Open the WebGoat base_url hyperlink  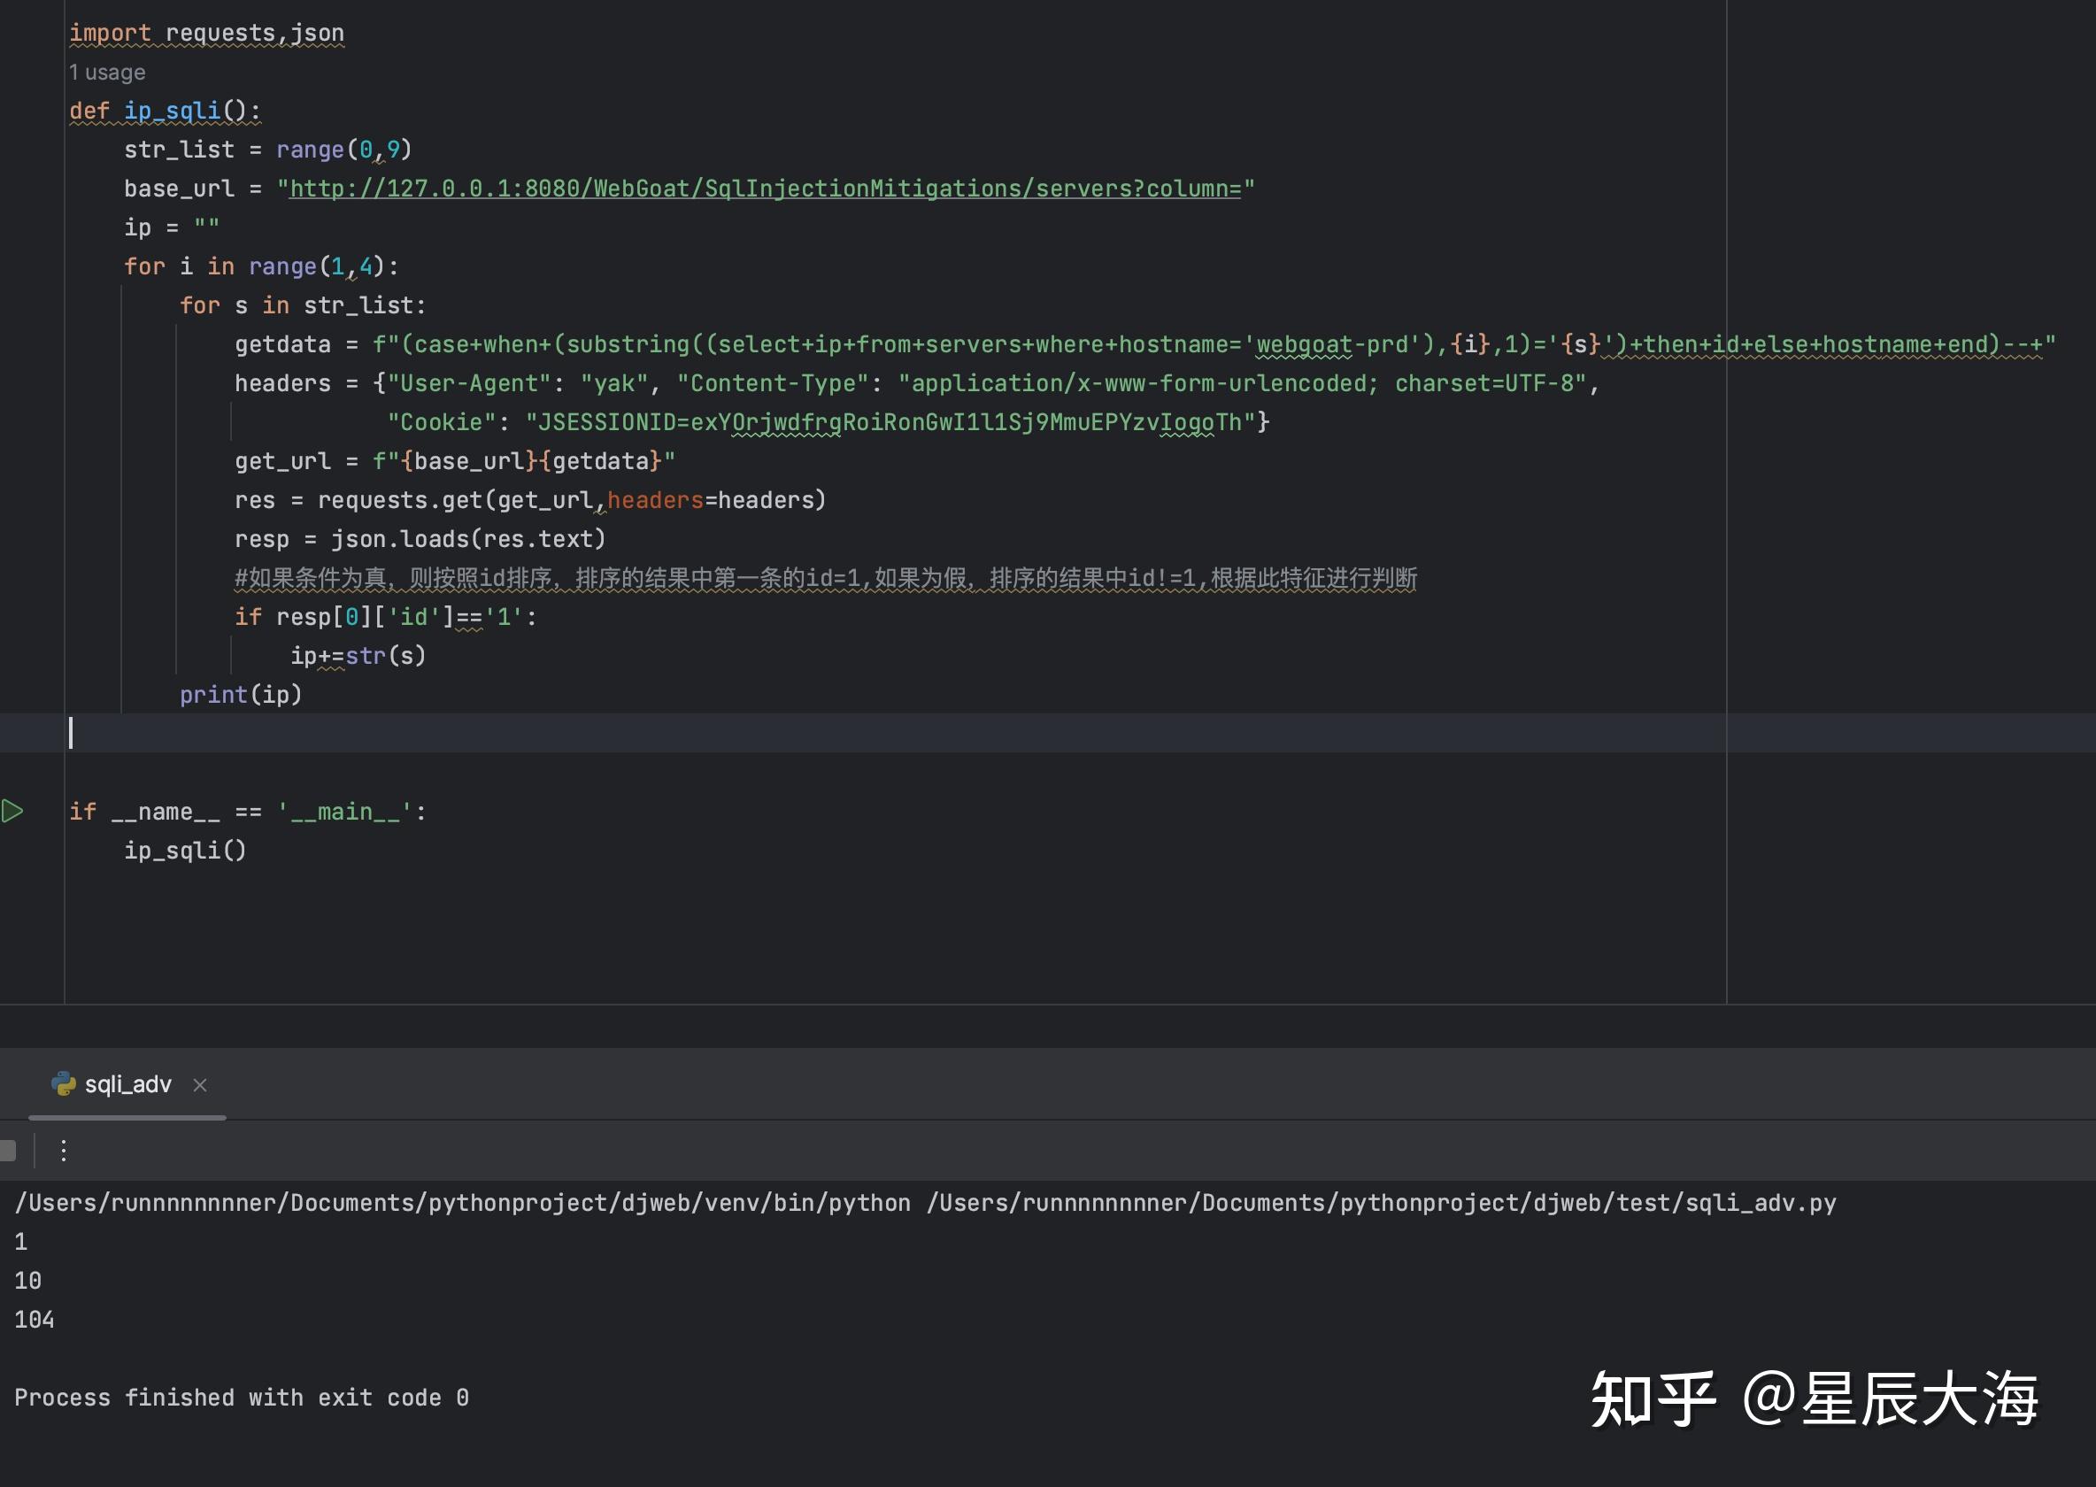[767, 188]
